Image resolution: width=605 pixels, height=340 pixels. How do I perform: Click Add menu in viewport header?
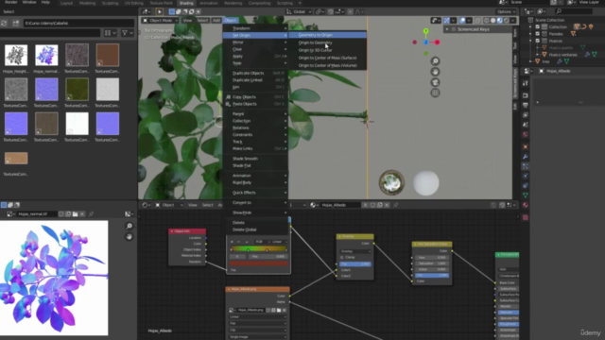point(216,21)
